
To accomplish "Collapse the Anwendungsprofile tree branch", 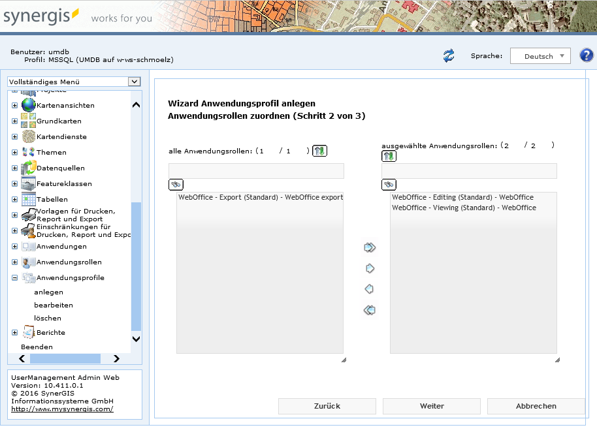I will click(x=14, y=277).
